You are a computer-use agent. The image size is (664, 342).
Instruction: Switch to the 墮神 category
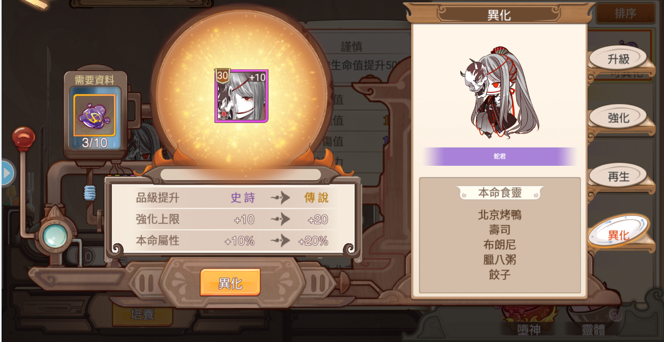(x=529, y=330)
